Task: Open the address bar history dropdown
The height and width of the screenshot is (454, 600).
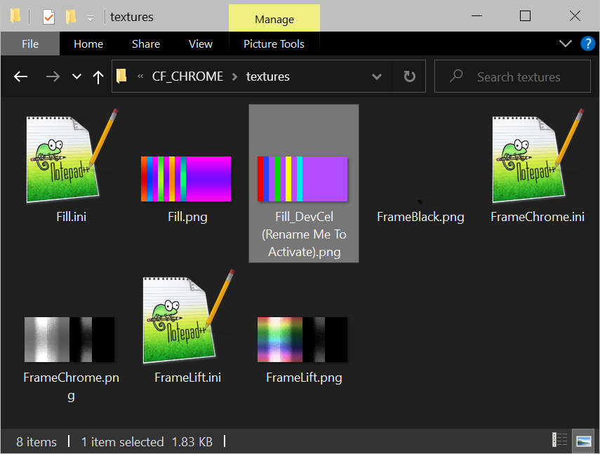Action: tap(377, 76)
